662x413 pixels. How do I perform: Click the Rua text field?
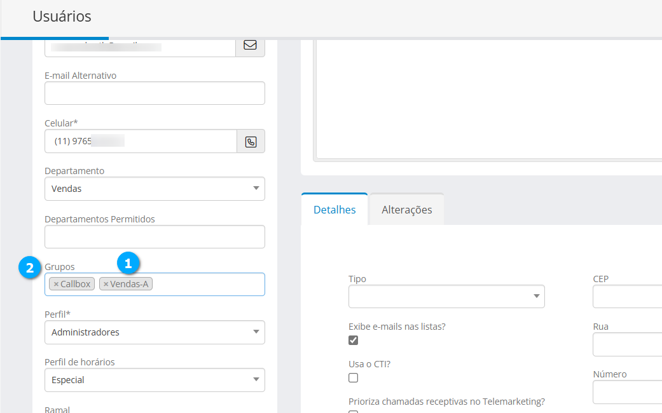(626, 344)
